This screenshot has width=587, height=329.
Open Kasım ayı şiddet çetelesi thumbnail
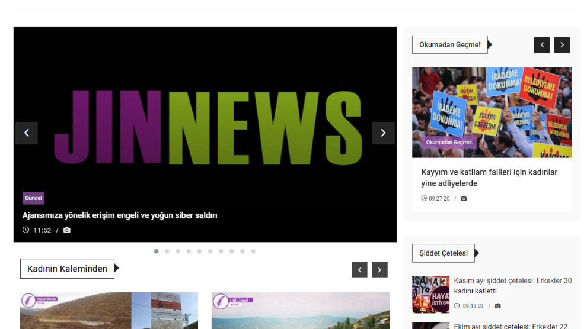click(x=431, y=294)
